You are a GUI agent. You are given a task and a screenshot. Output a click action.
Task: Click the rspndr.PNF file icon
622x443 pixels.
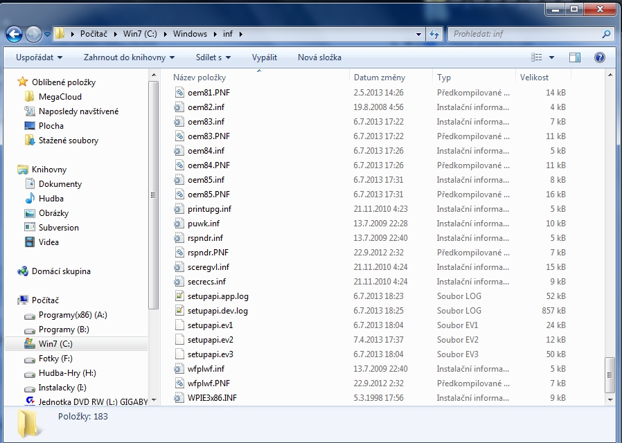(179, 253)
